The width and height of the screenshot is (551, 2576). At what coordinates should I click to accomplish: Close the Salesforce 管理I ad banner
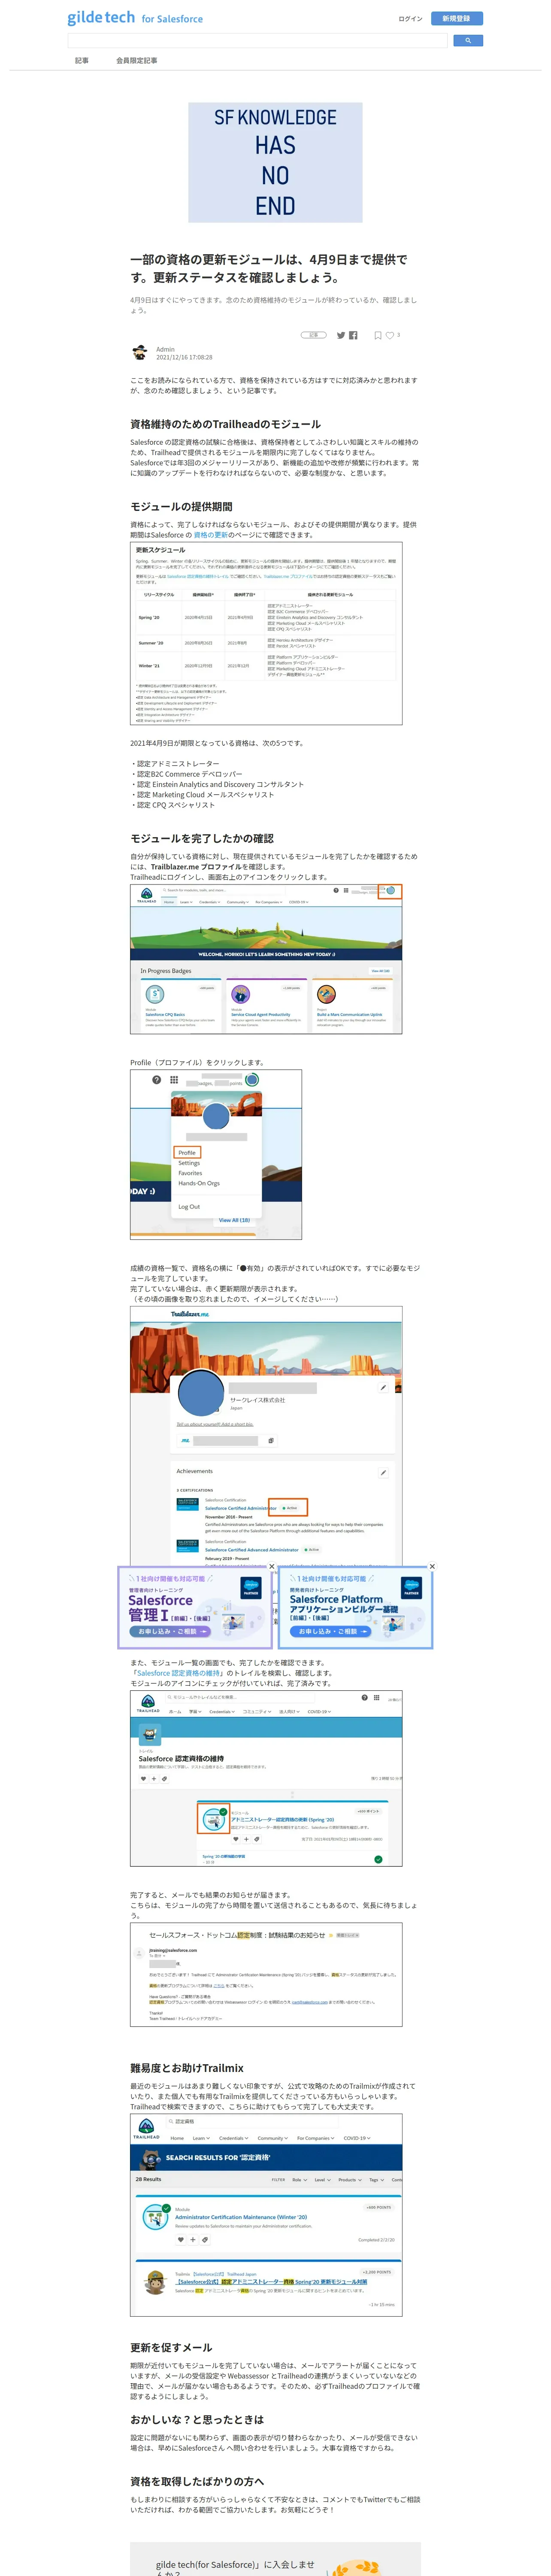pos(271,1566)
